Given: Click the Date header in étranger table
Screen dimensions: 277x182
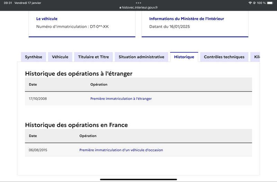Looking at the screenshot, I should pos(33,84).
